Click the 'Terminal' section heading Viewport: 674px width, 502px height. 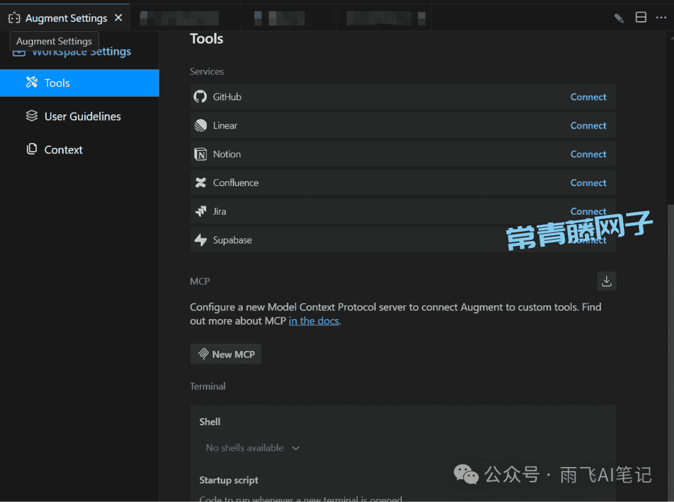[208, 386]
